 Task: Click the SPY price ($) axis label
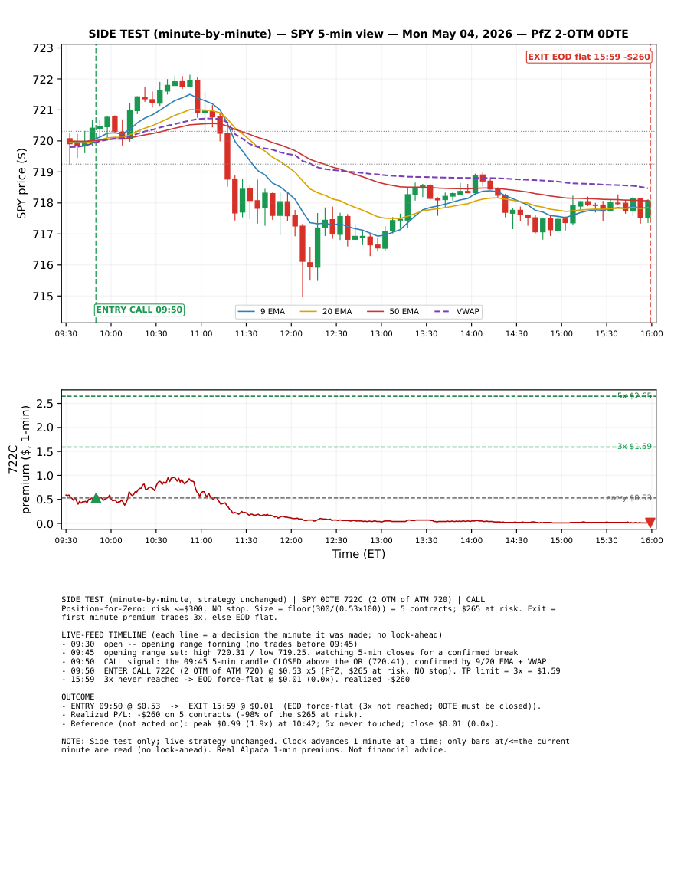21,183
